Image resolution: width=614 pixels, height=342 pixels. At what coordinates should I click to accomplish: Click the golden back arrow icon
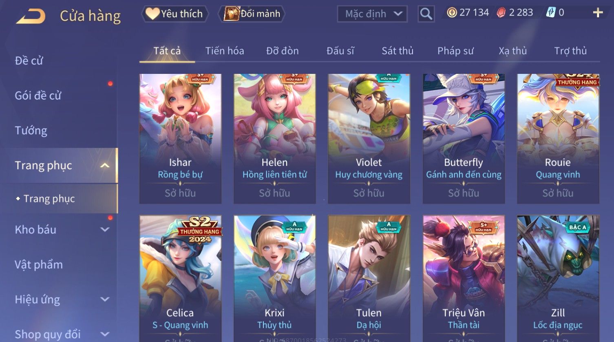[31, 17]
